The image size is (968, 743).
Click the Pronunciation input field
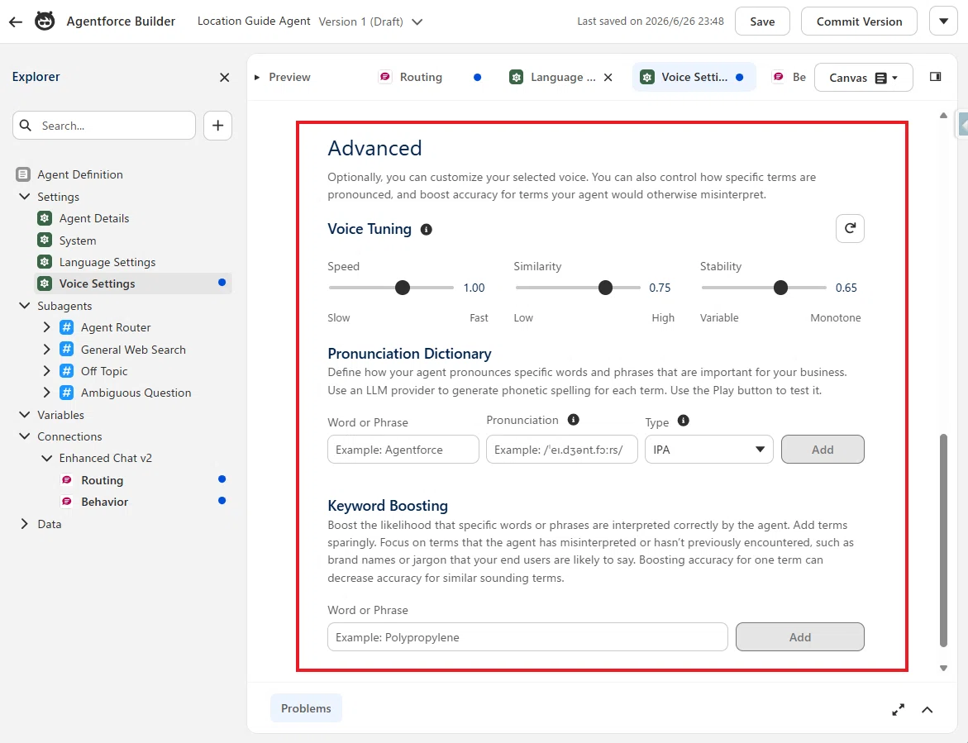[x=562, y=450]
